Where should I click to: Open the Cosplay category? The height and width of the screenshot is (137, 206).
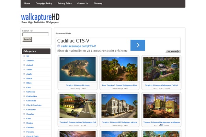tap(30, 114)
